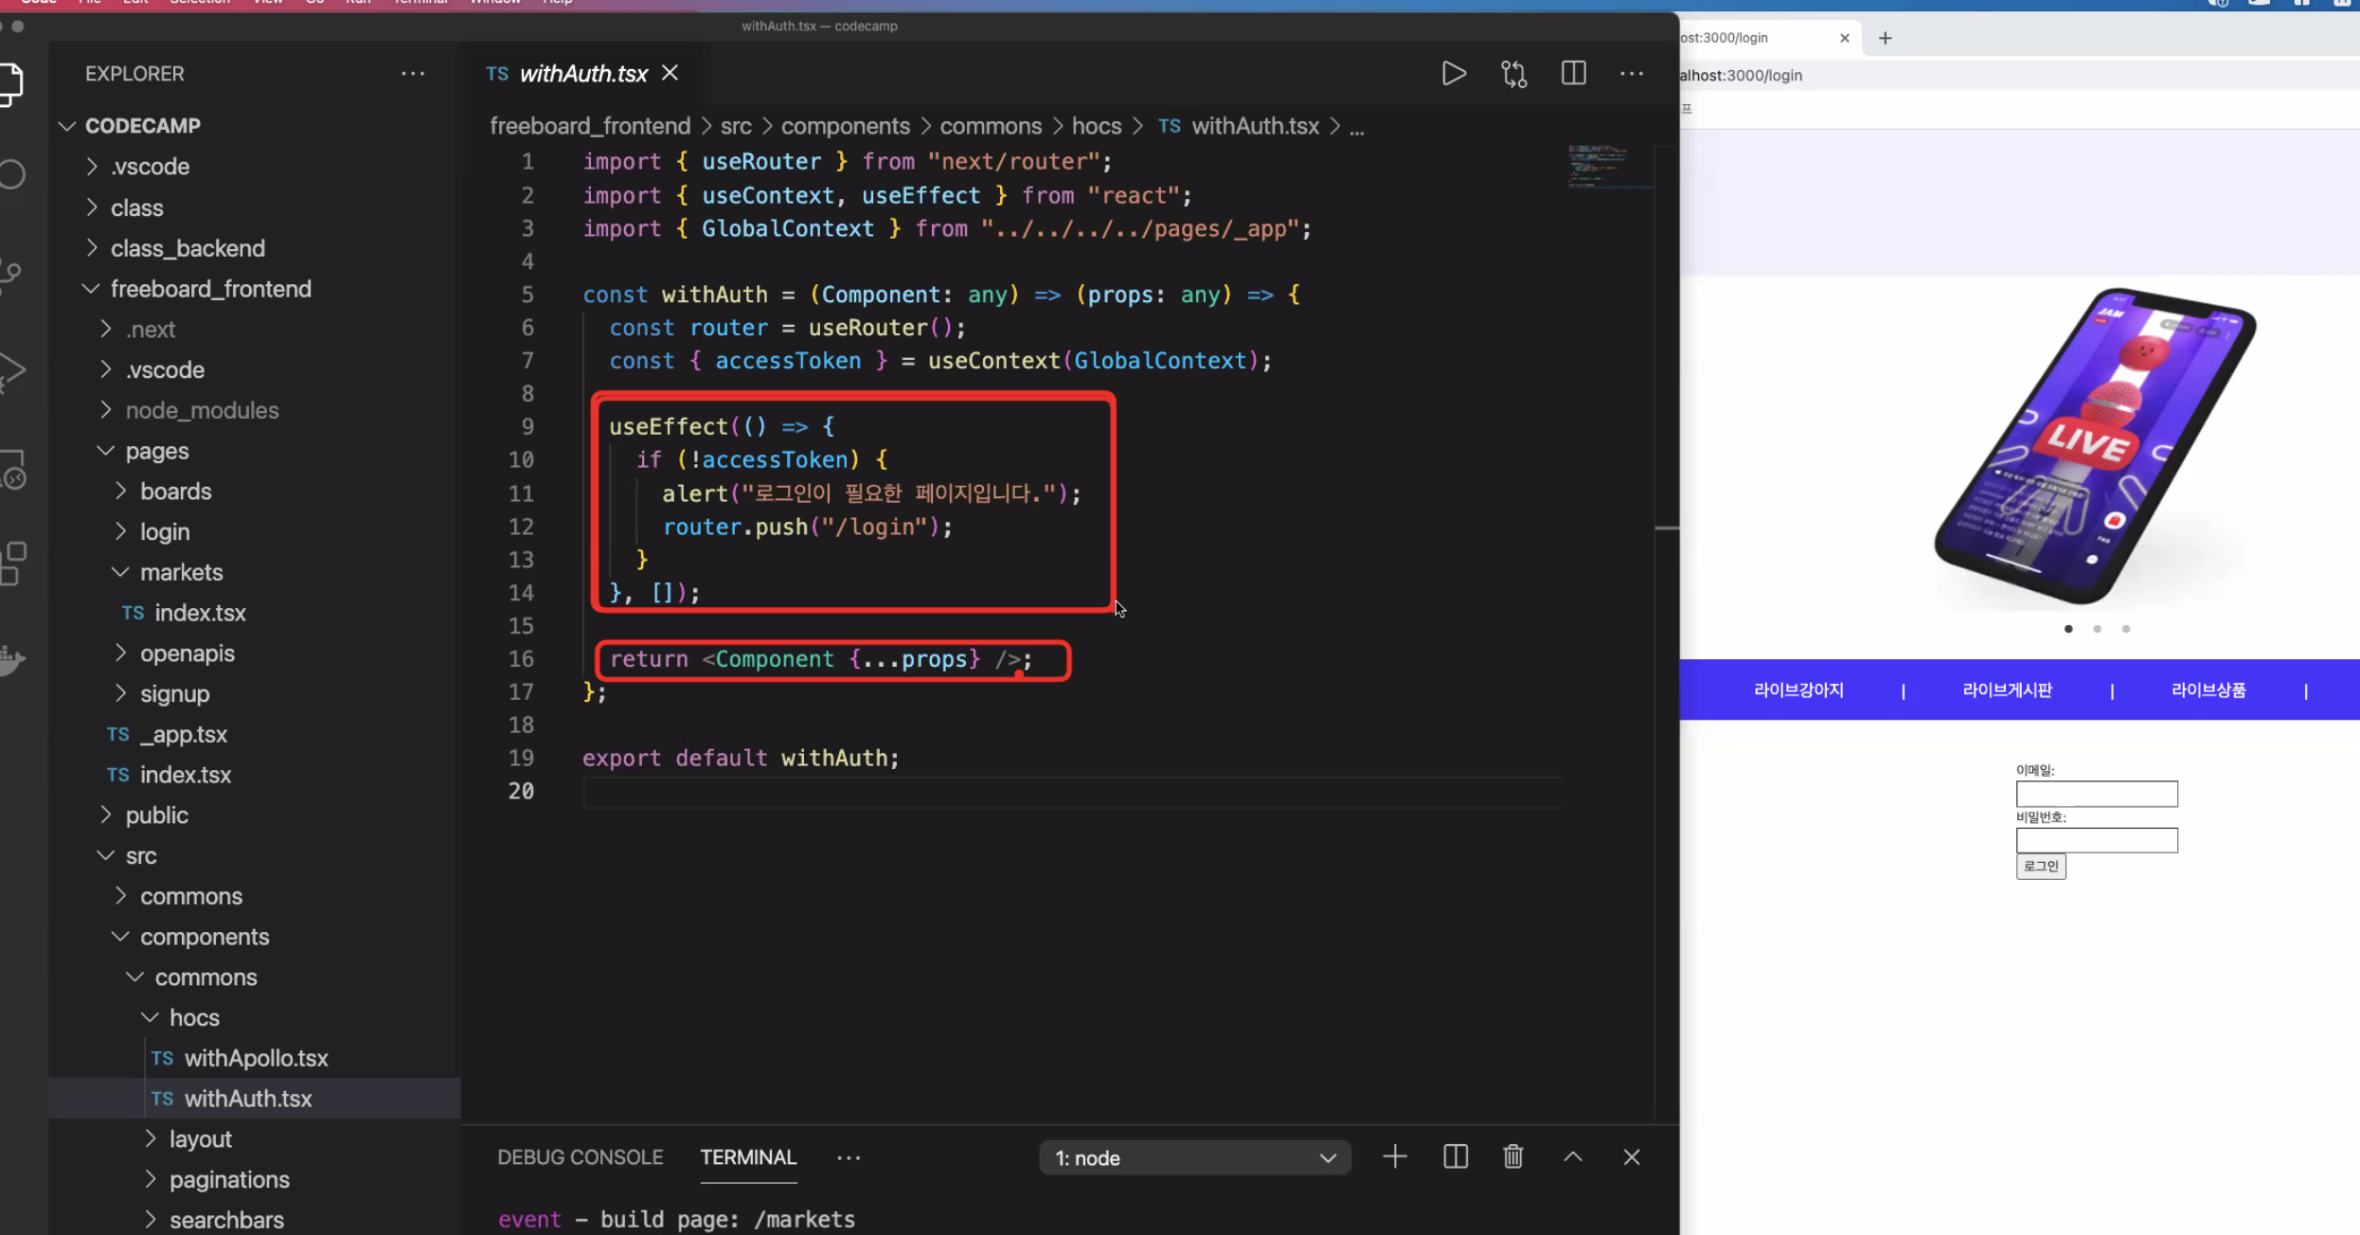
Task: Select the first carousel dot indicator
Action: pos(2068,629)
